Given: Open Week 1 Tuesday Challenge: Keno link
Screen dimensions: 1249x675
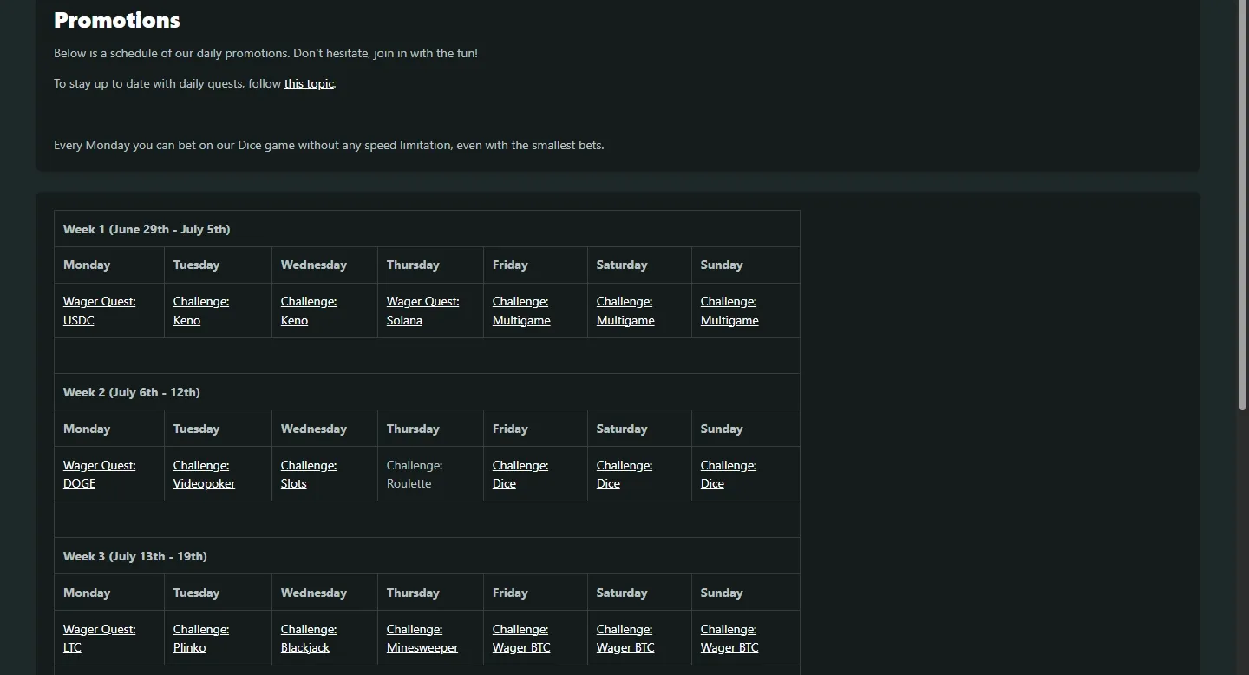Looking at the screenshot, I should 201,311.
